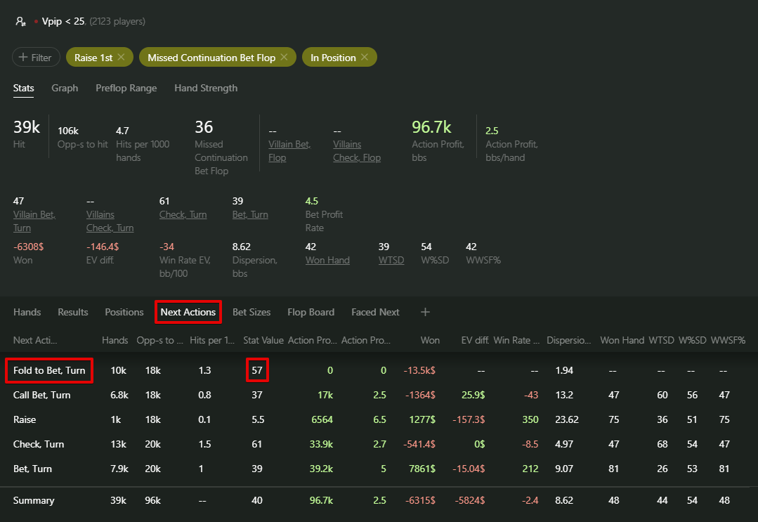Image resolution: width=758 pixels, height=522 pixels.
Task: Click the Villains Check, Flop link
Action: pos(357,150)
